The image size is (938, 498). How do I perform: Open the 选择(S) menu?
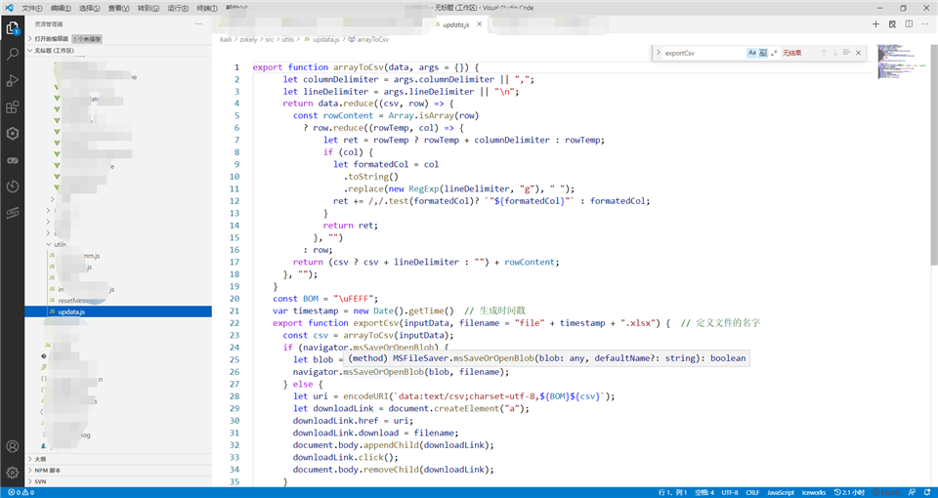(x=90, y=9)
